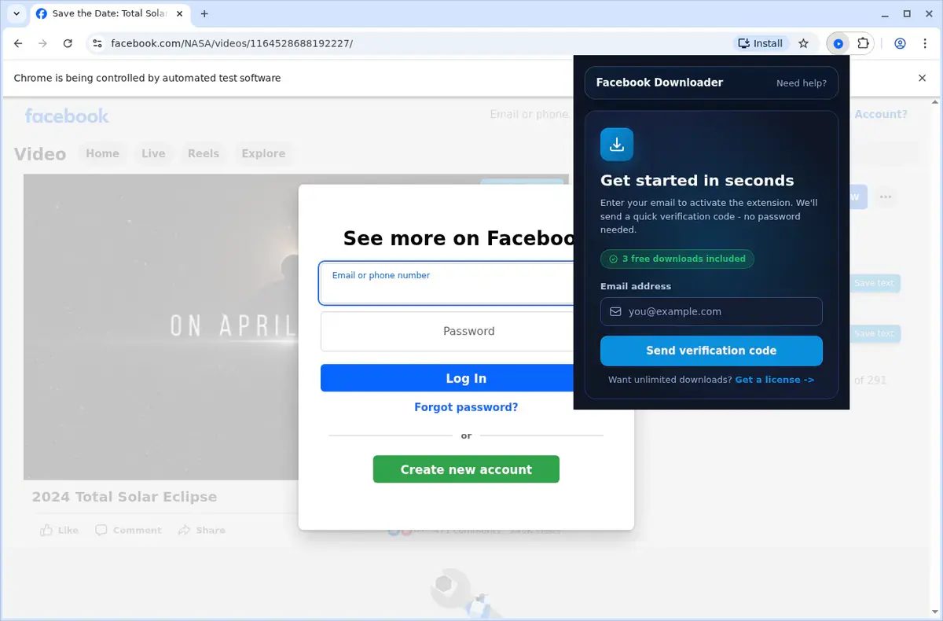Click the second Save text button
The height and width of the screenshot is (621, 943).
tap(874, 333)
